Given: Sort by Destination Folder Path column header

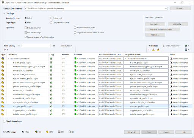Looking at the screenshot, I should click(x=111, y=54).
